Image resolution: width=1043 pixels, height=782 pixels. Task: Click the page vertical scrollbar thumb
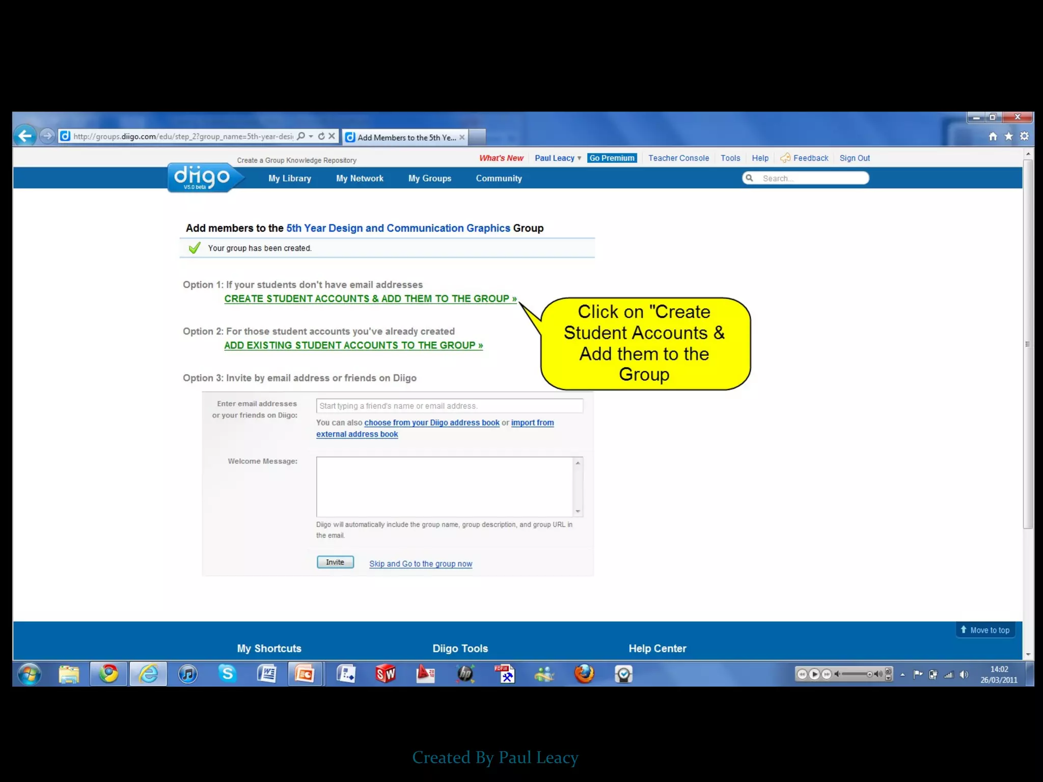click(x=1028, y=344)
